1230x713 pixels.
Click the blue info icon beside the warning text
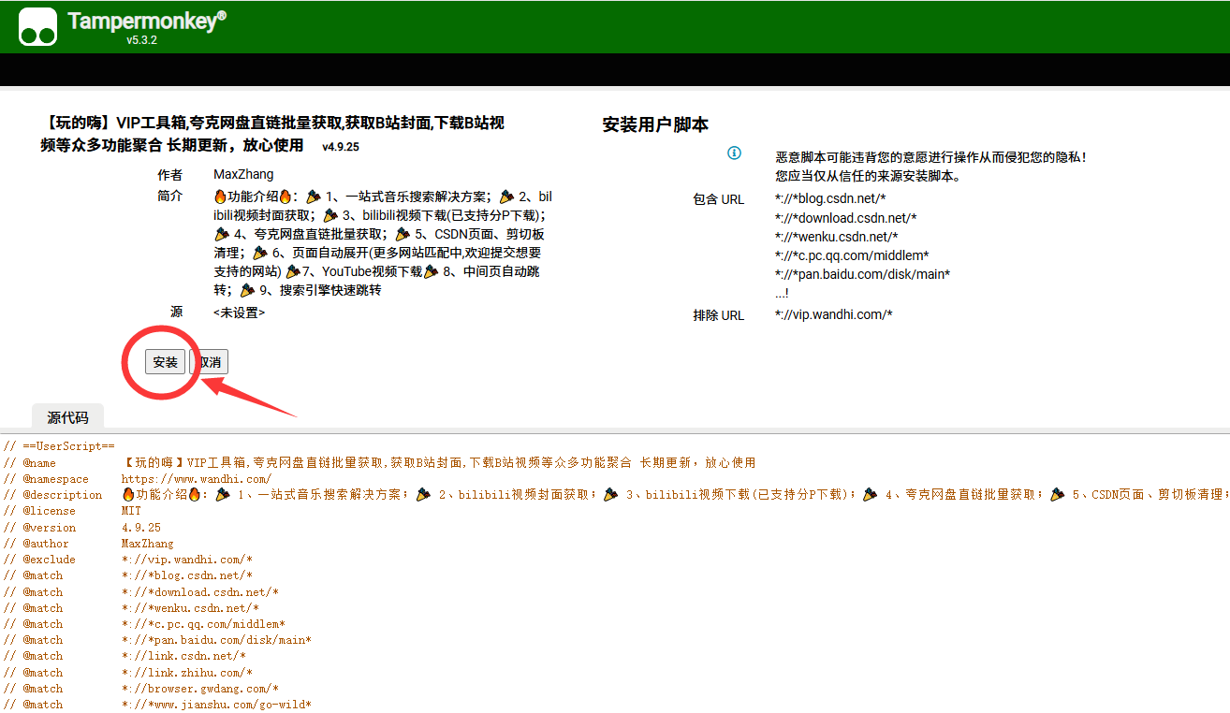(735, 153)
